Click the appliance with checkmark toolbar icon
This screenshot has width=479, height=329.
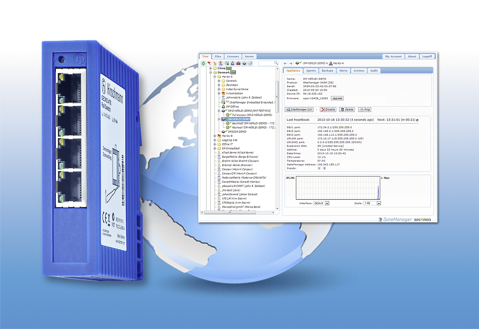pos(250,63)
